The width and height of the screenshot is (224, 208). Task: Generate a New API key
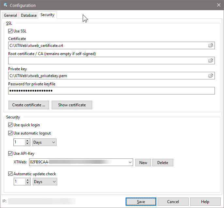[x=143, y=163]
